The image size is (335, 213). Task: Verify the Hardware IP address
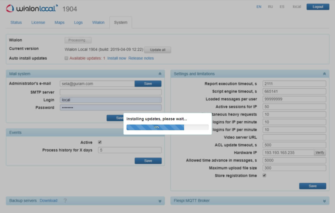point(320,152)
